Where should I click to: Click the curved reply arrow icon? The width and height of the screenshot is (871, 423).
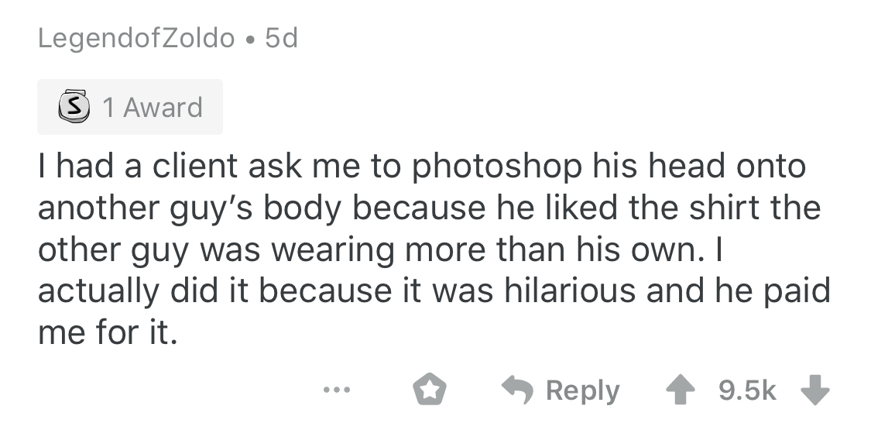click(x=519, y=390)
